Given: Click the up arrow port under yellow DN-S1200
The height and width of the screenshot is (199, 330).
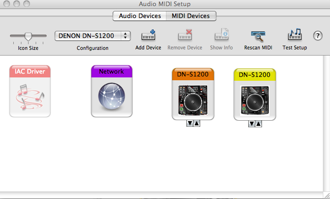Looking at the screenshot, I should [259, 124].
